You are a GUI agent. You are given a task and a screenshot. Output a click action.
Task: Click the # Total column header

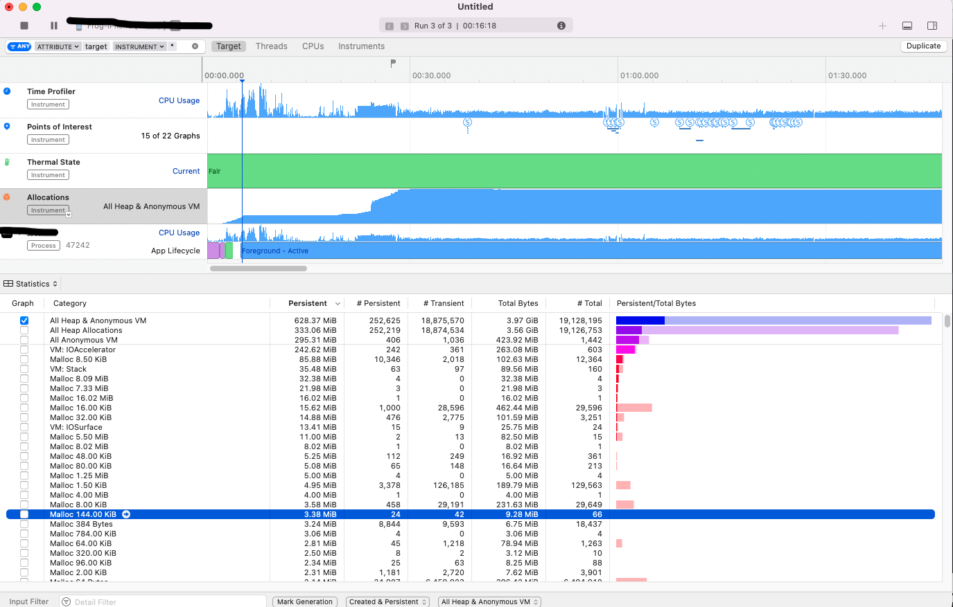tap(590, 303)
